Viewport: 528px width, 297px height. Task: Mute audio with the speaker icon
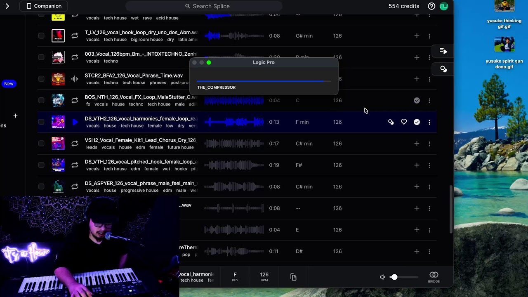[382, 277]
